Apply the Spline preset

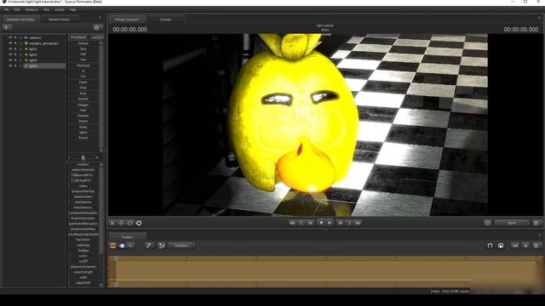point(83,133)
